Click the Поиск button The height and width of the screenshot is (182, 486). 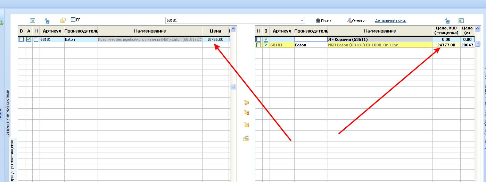(x=323, y=21)
